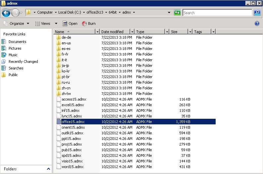The width and height of the screenshot is (263, 174).
Task: Open Pictures favorite link
Action: pos(15,48)
